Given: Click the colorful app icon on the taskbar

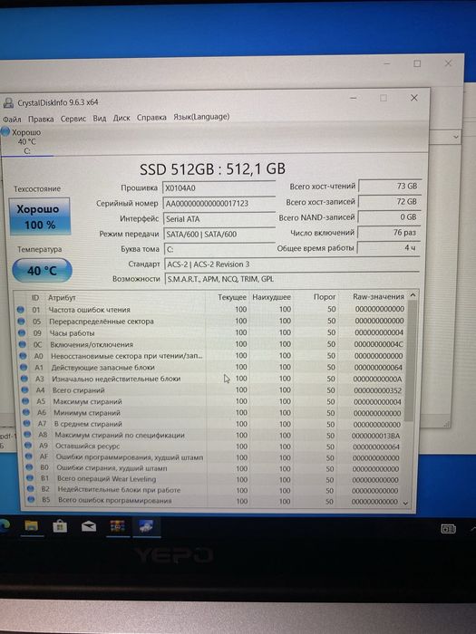Looking at the screenshot, I should click(118, 526).
